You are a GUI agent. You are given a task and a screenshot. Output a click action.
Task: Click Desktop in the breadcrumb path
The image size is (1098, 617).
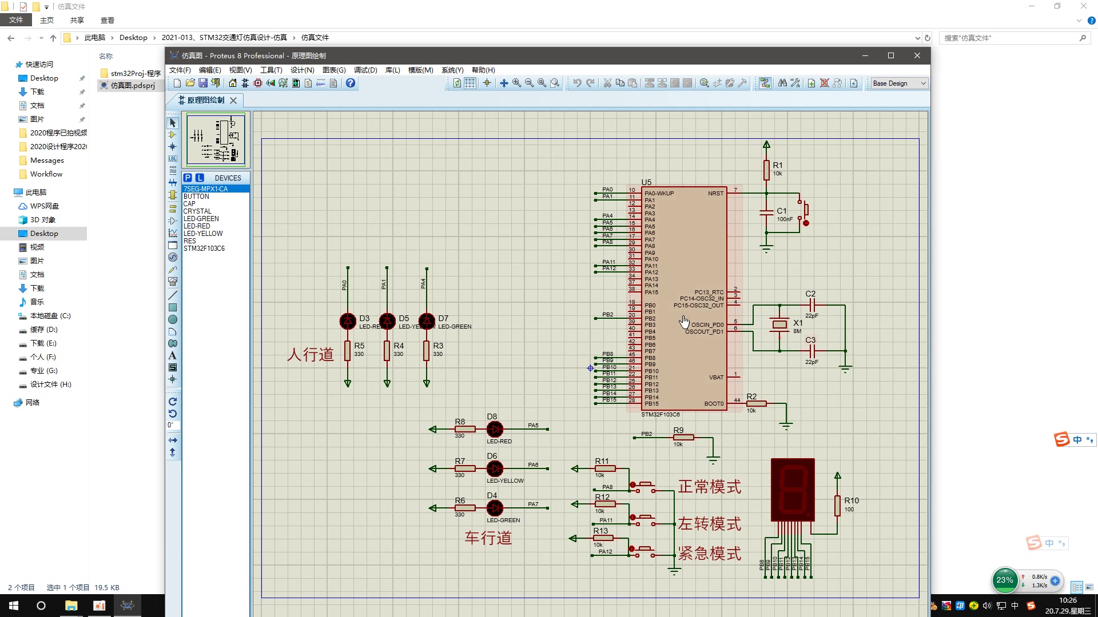[x=133, y=38]
